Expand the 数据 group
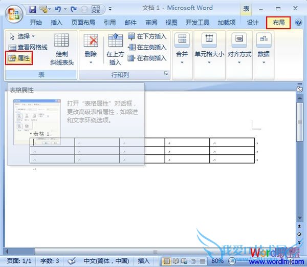The height and width of the screenshot is (267, 307). tap(264, 49)
